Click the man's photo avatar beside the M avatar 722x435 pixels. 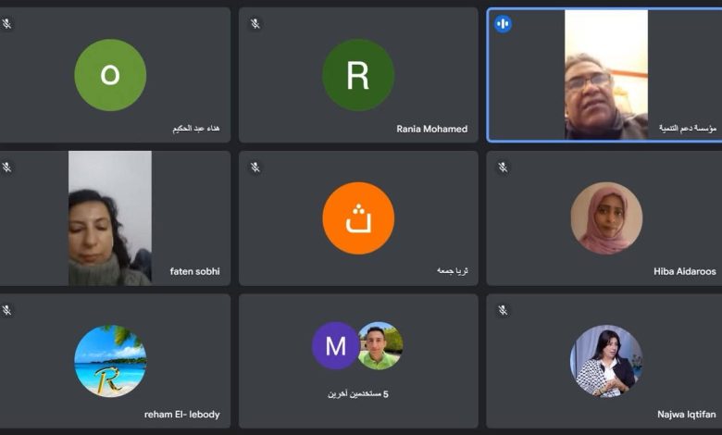point(380,345)
